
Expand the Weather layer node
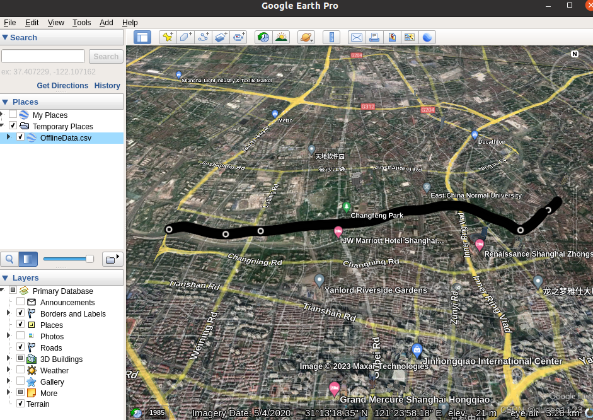coord(8,370)
